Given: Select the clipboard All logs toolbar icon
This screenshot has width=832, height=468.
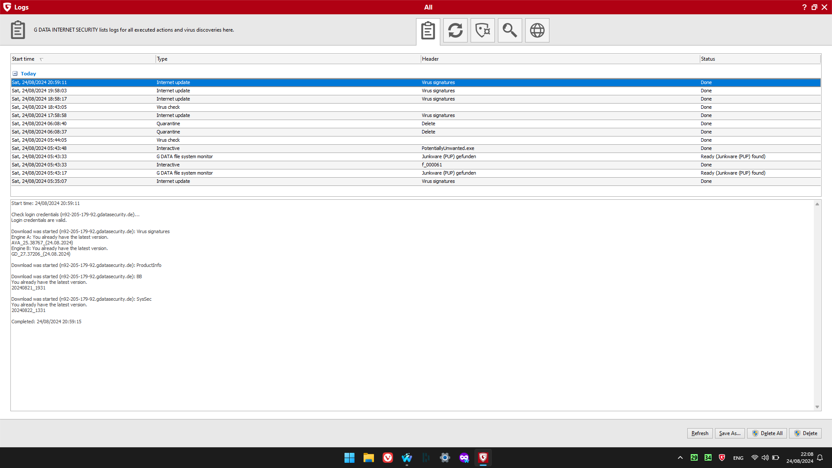Looking at the screenshot, I should 428,30.
